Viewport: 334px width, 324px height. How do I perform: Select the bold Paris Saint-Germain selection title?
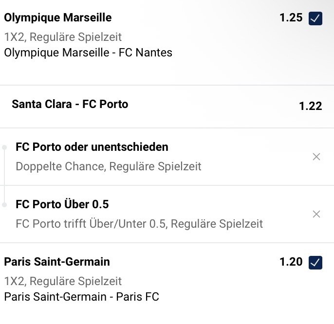pos(57,262)
